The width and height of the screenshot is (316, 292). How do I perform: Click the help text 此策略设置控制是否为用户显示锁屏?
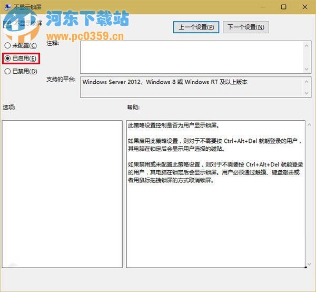click(174, 125)
